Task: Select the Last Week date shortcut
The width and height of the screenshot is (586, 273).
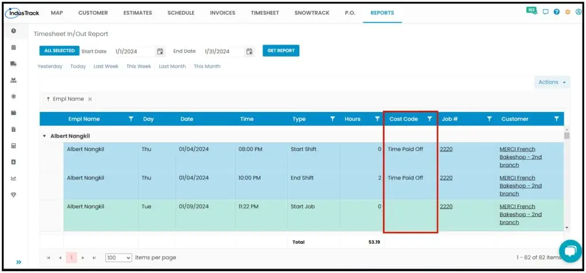Action: (106, 66)
